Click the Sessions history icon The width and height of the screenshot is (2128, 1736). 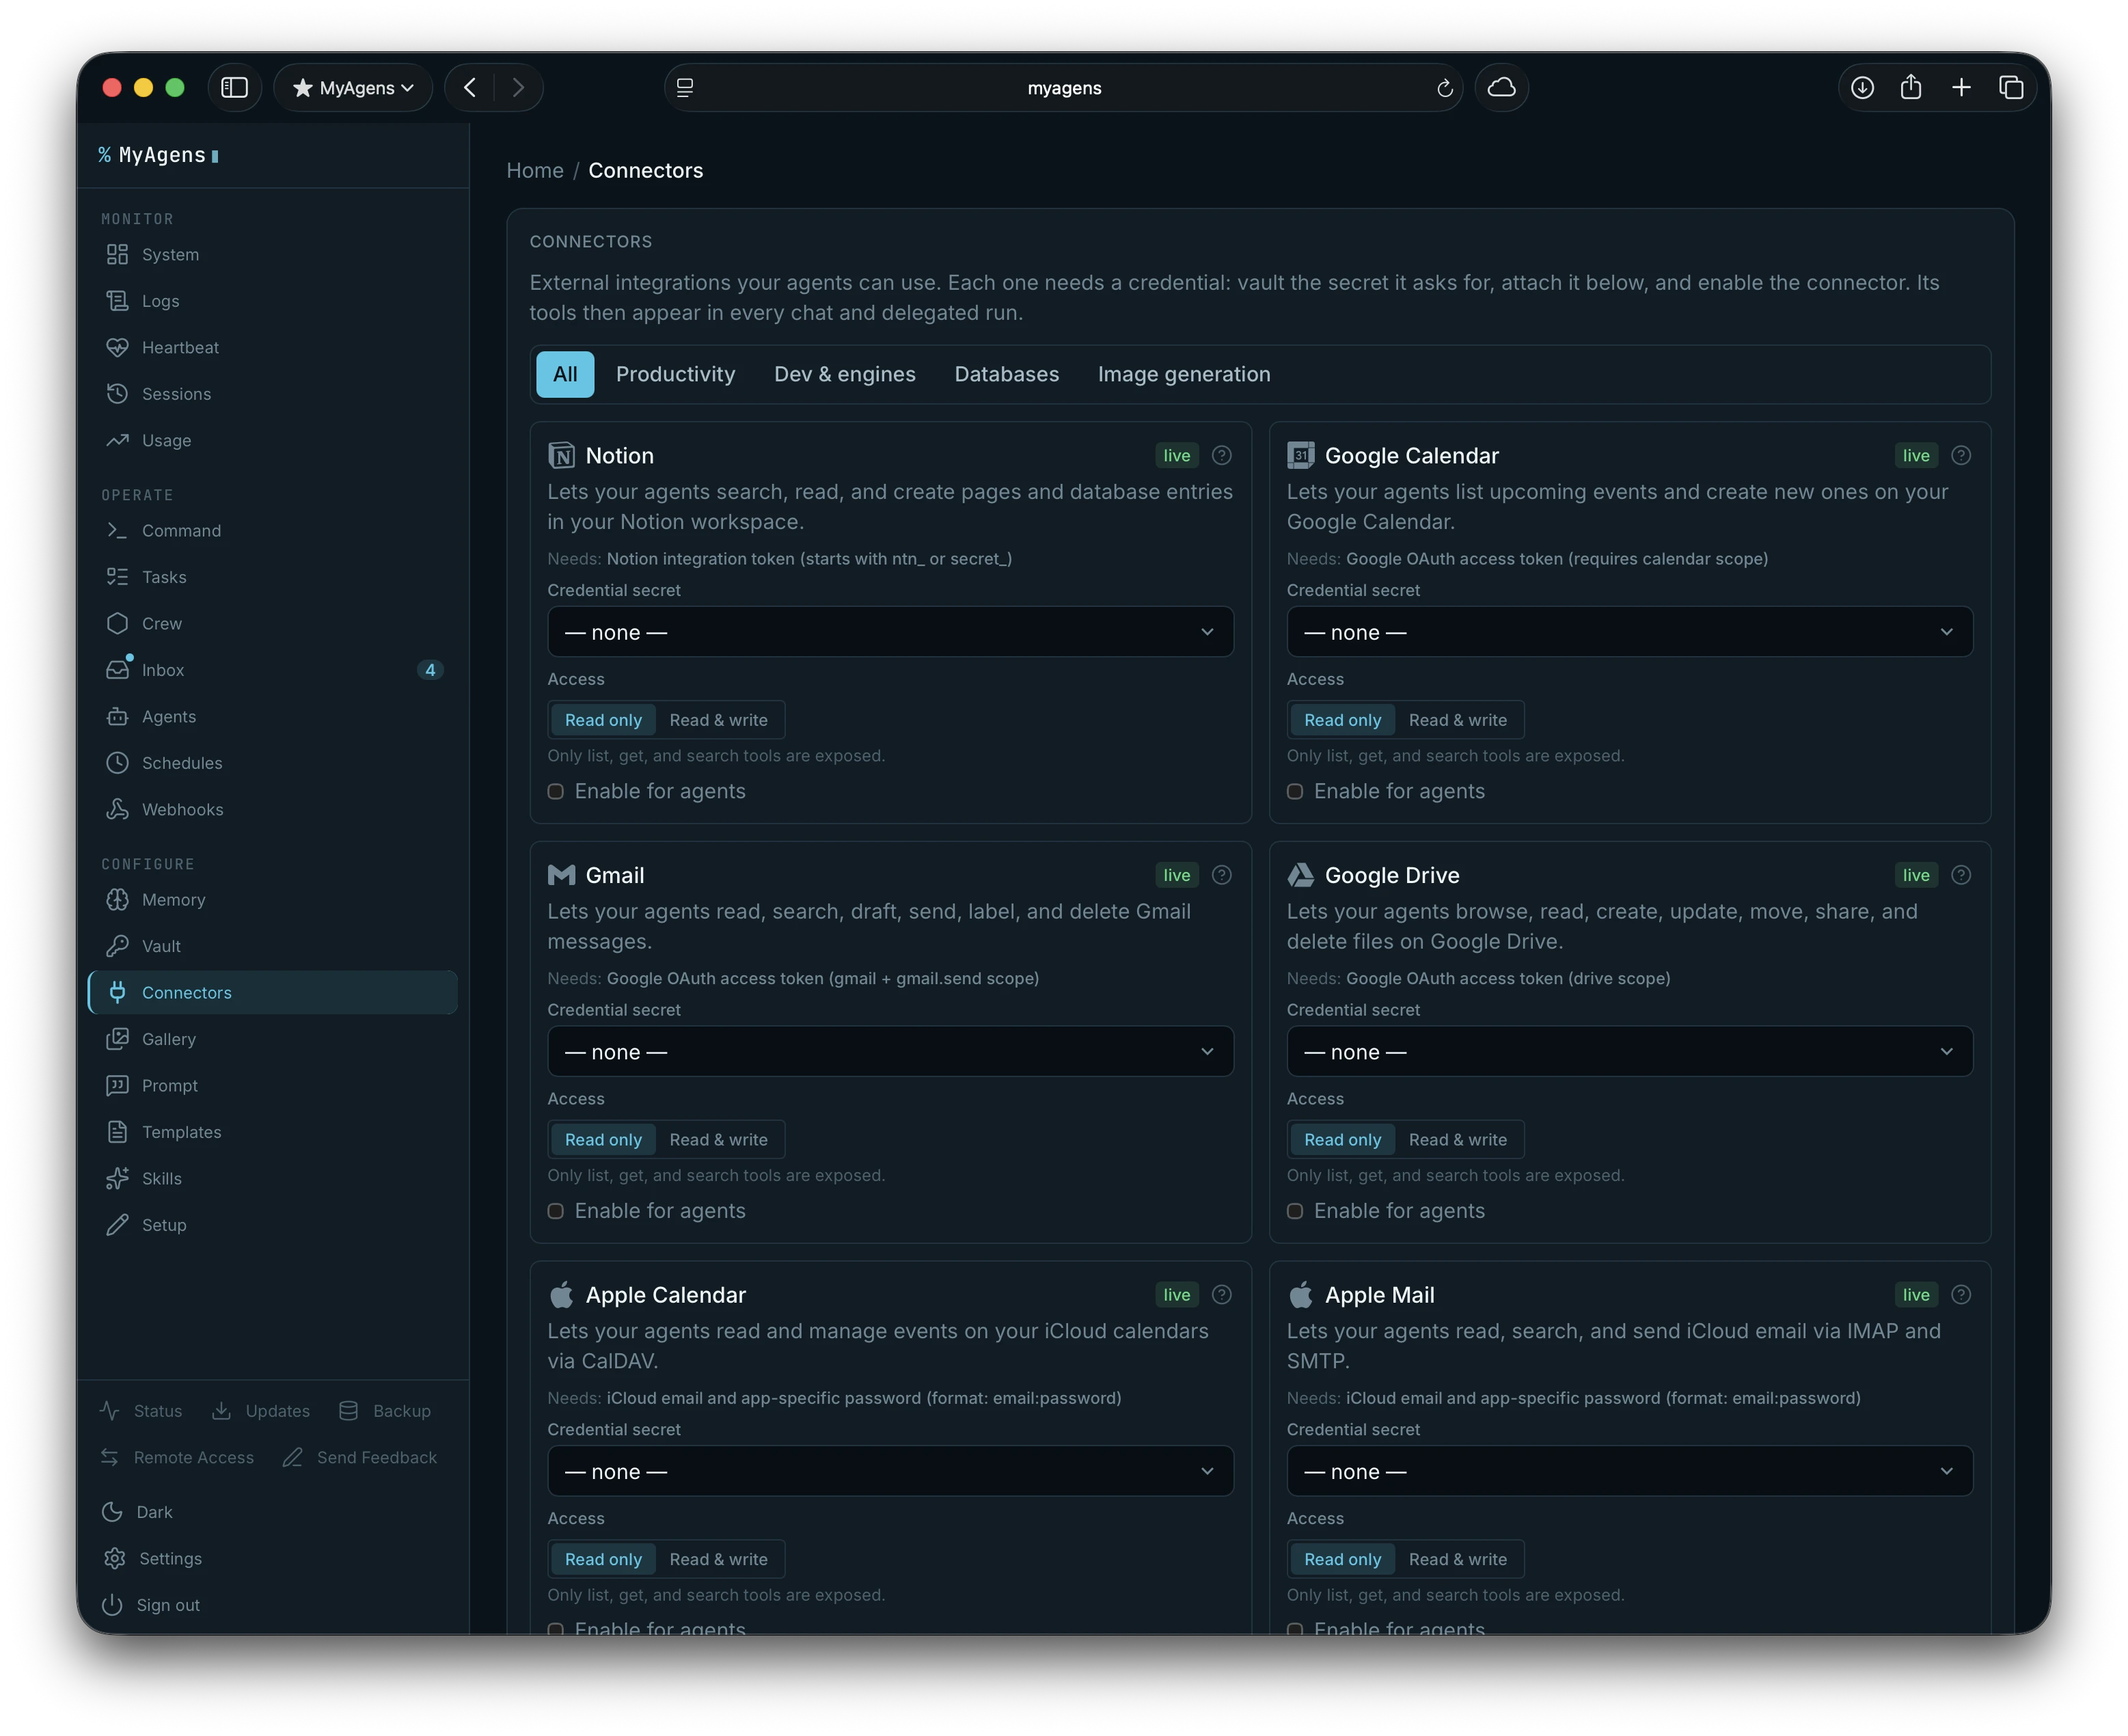pos(117,394)
